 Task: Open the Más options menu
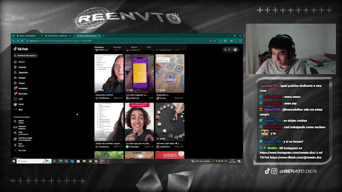pos(18,110)
